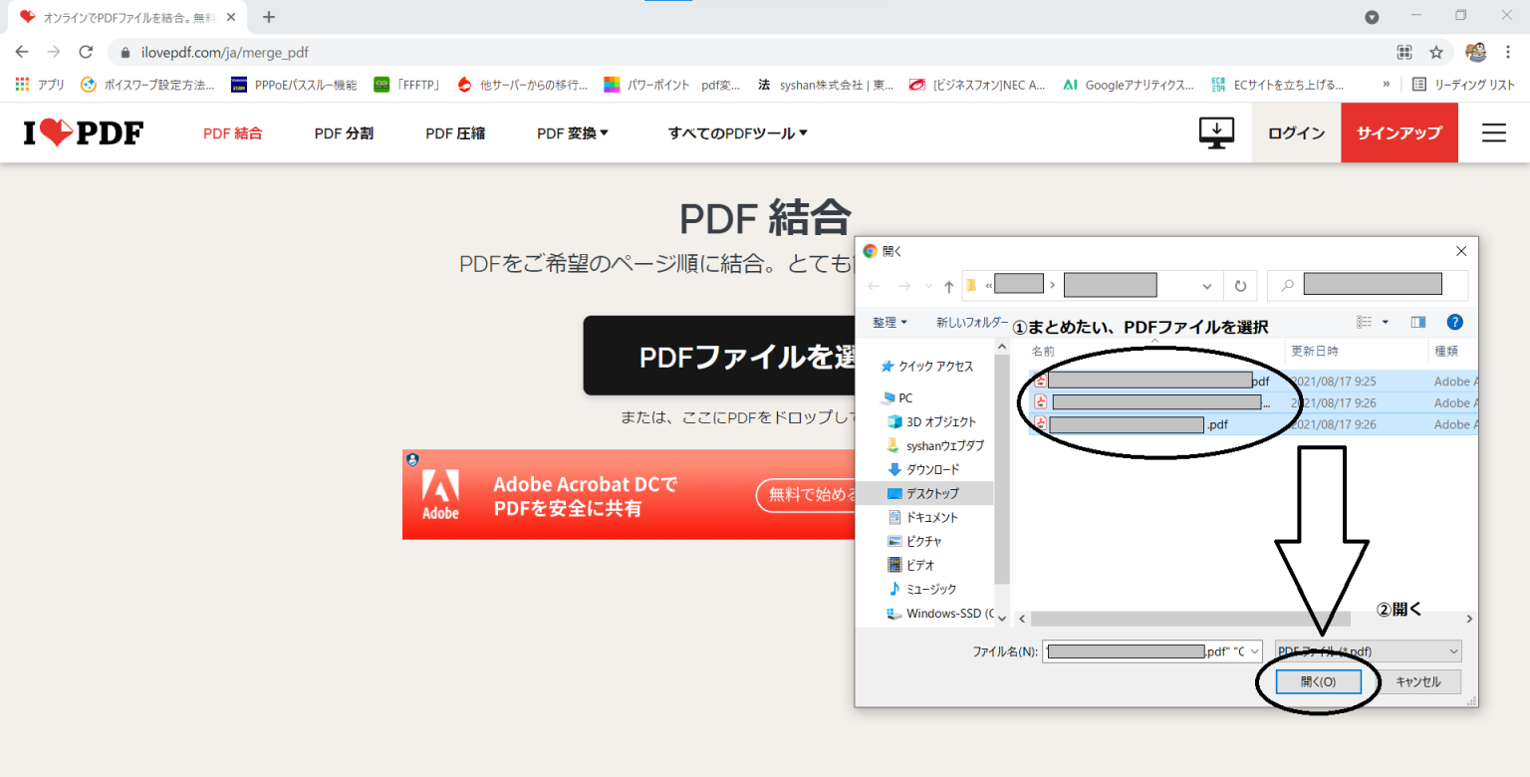The width and height of the screenshot is (1530, 777).
Task: Open the すべてのPDFツール menu
Action: click(737, 132)
